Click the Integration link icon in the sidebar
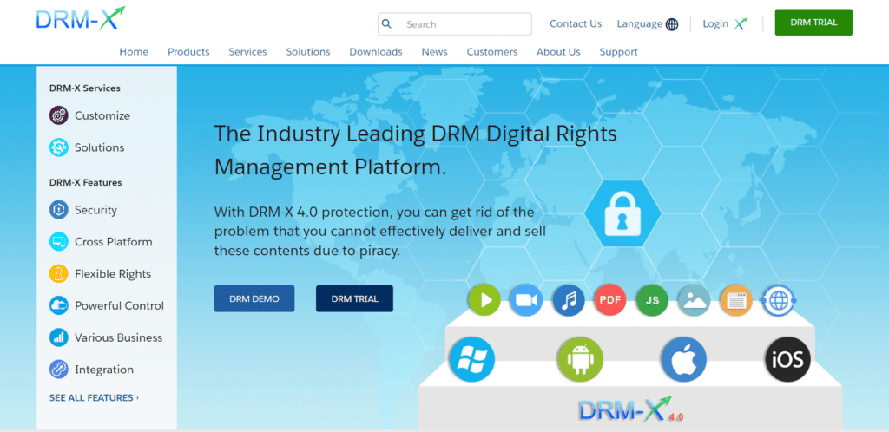 (x=59, y=370)
